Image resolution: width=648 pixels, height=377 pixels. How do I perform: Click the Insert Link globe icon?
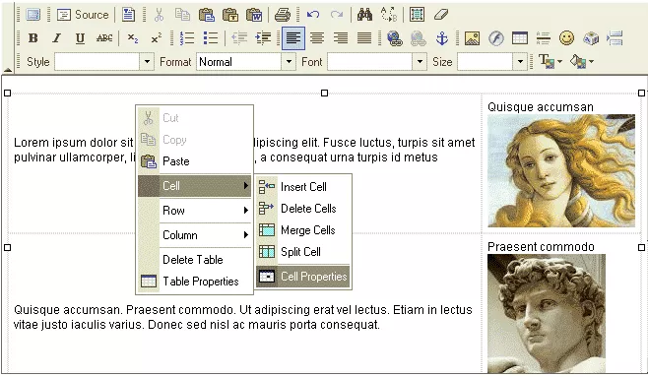pos(395,38)
